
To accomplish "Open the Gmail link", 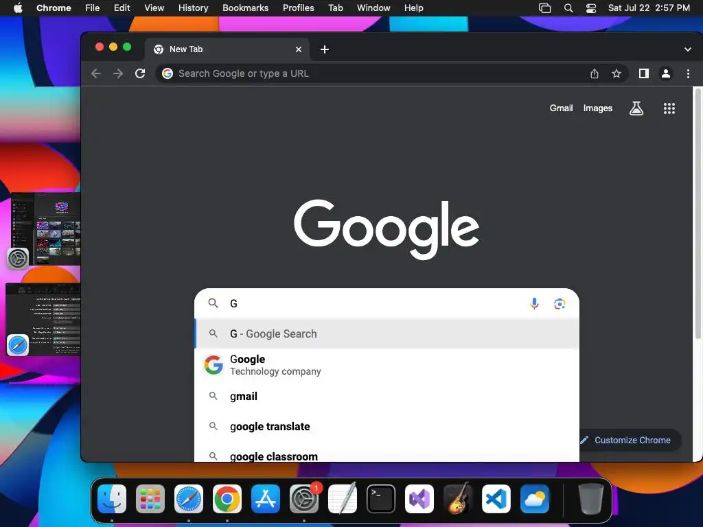I will pyautogui.click(x=562, y=108).
